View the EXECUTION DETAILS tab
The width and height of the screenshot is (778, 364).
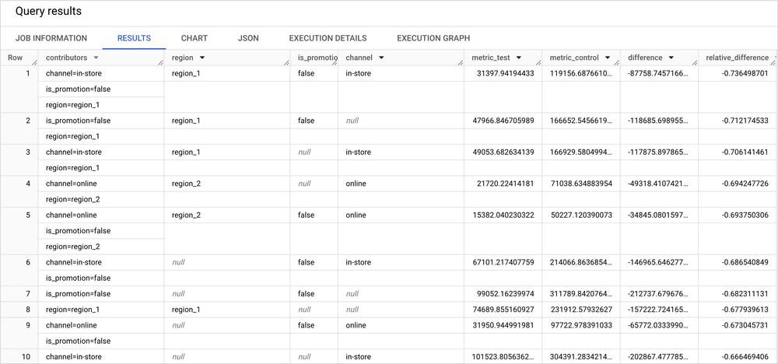tap(328, 38)
